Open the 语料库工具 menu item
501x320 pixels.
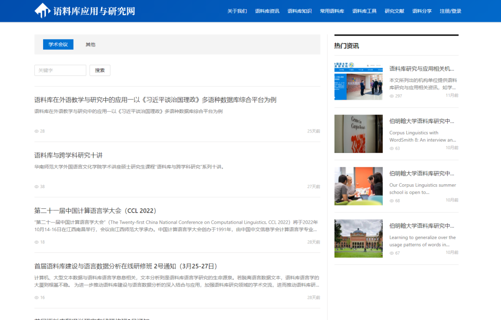click(365, 11)
